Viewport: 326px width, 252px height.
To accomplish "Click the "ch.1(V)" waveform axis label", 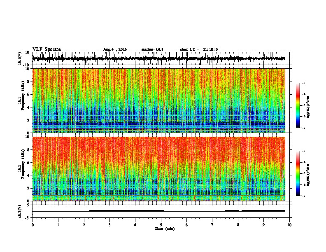I will (x=20, y=58).
